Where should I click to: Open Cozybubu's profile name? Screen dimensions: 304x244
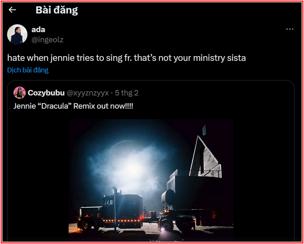point(46,93)
